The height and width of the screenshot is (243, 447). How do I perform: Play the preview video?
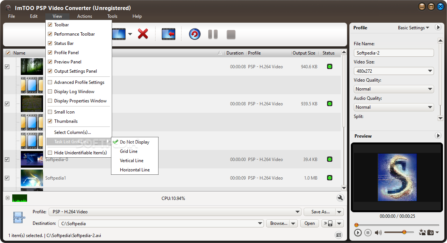pos(358,233)
